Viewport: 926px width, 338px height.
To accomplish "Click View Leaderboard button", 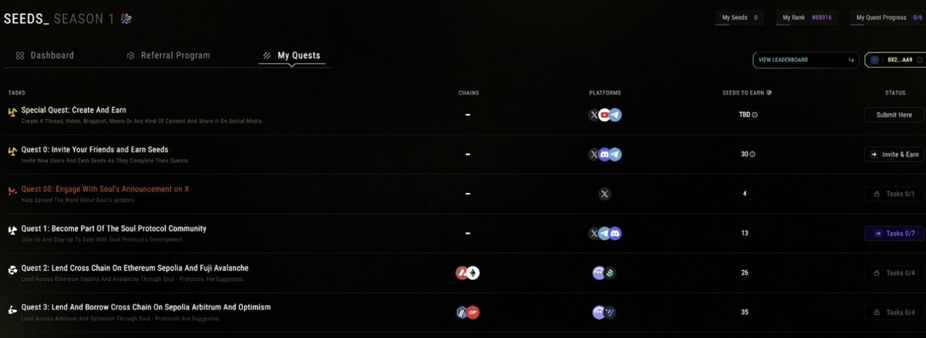I will tap(806, 59).
